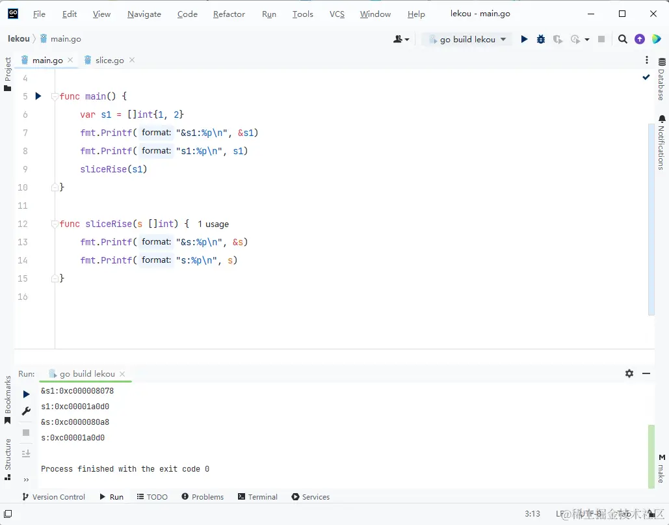Run the go build lekou configuration
The height and width of the screenshot is (525, 669).
[525, 39]
